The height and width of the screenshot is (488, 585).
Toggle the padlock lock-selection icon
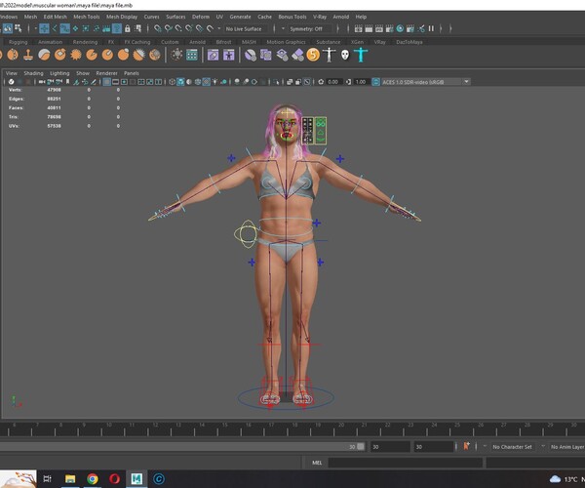point(127,28)
